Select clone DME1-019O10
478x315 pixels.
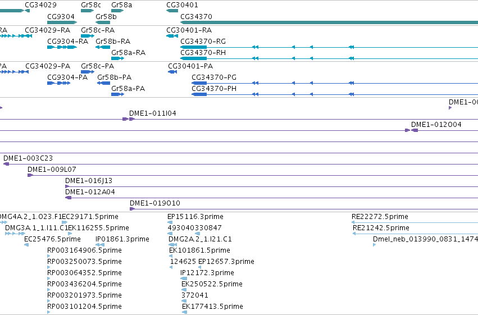155,203
